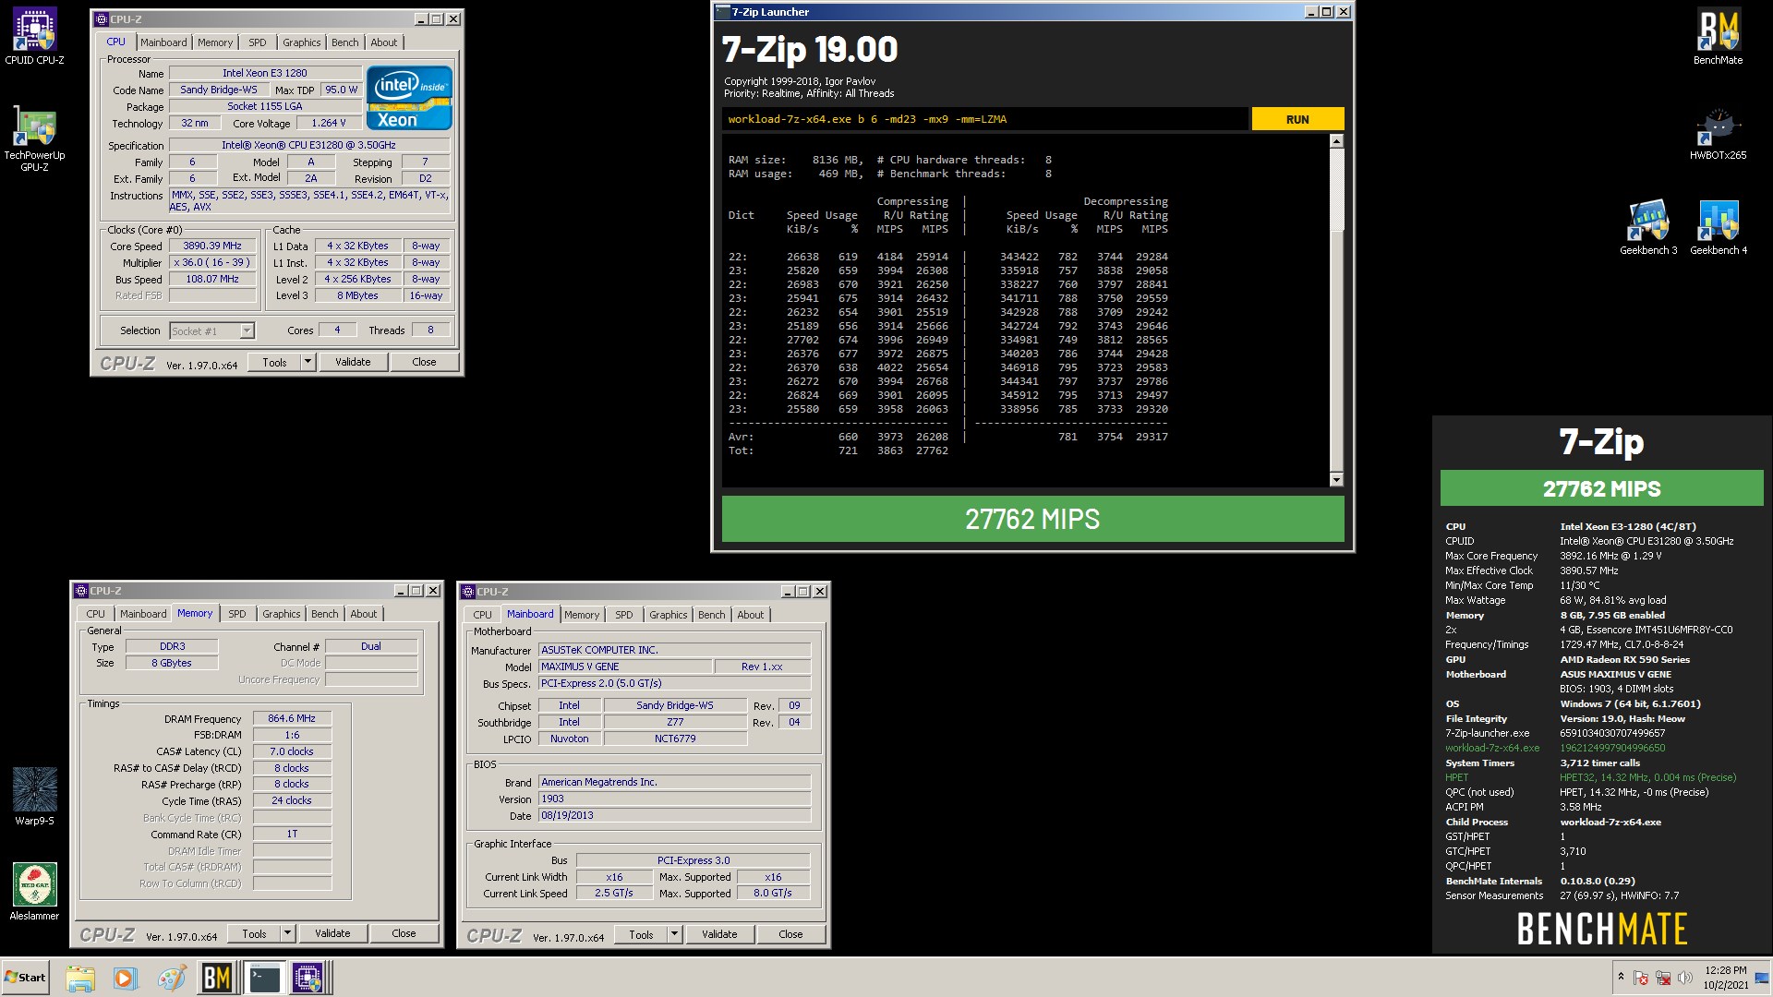This screenshot has height=997, width=1773.
Task: Switch to the CPU-Z taskbar button
Action: 309,978
